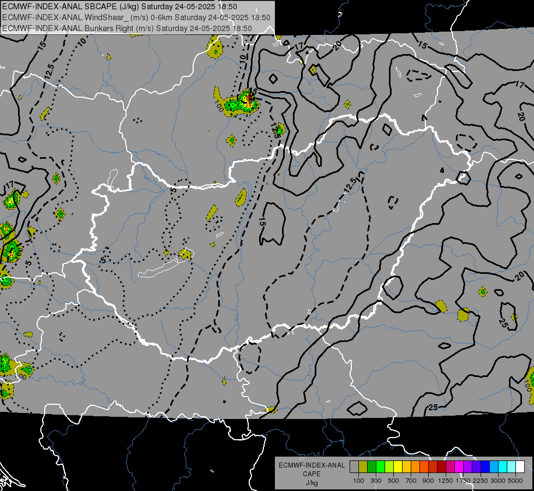This screenshot has height=491, width=534.
Task: Click the Bunkers Right (m/s) title line
Action: [x=127, y=28]
